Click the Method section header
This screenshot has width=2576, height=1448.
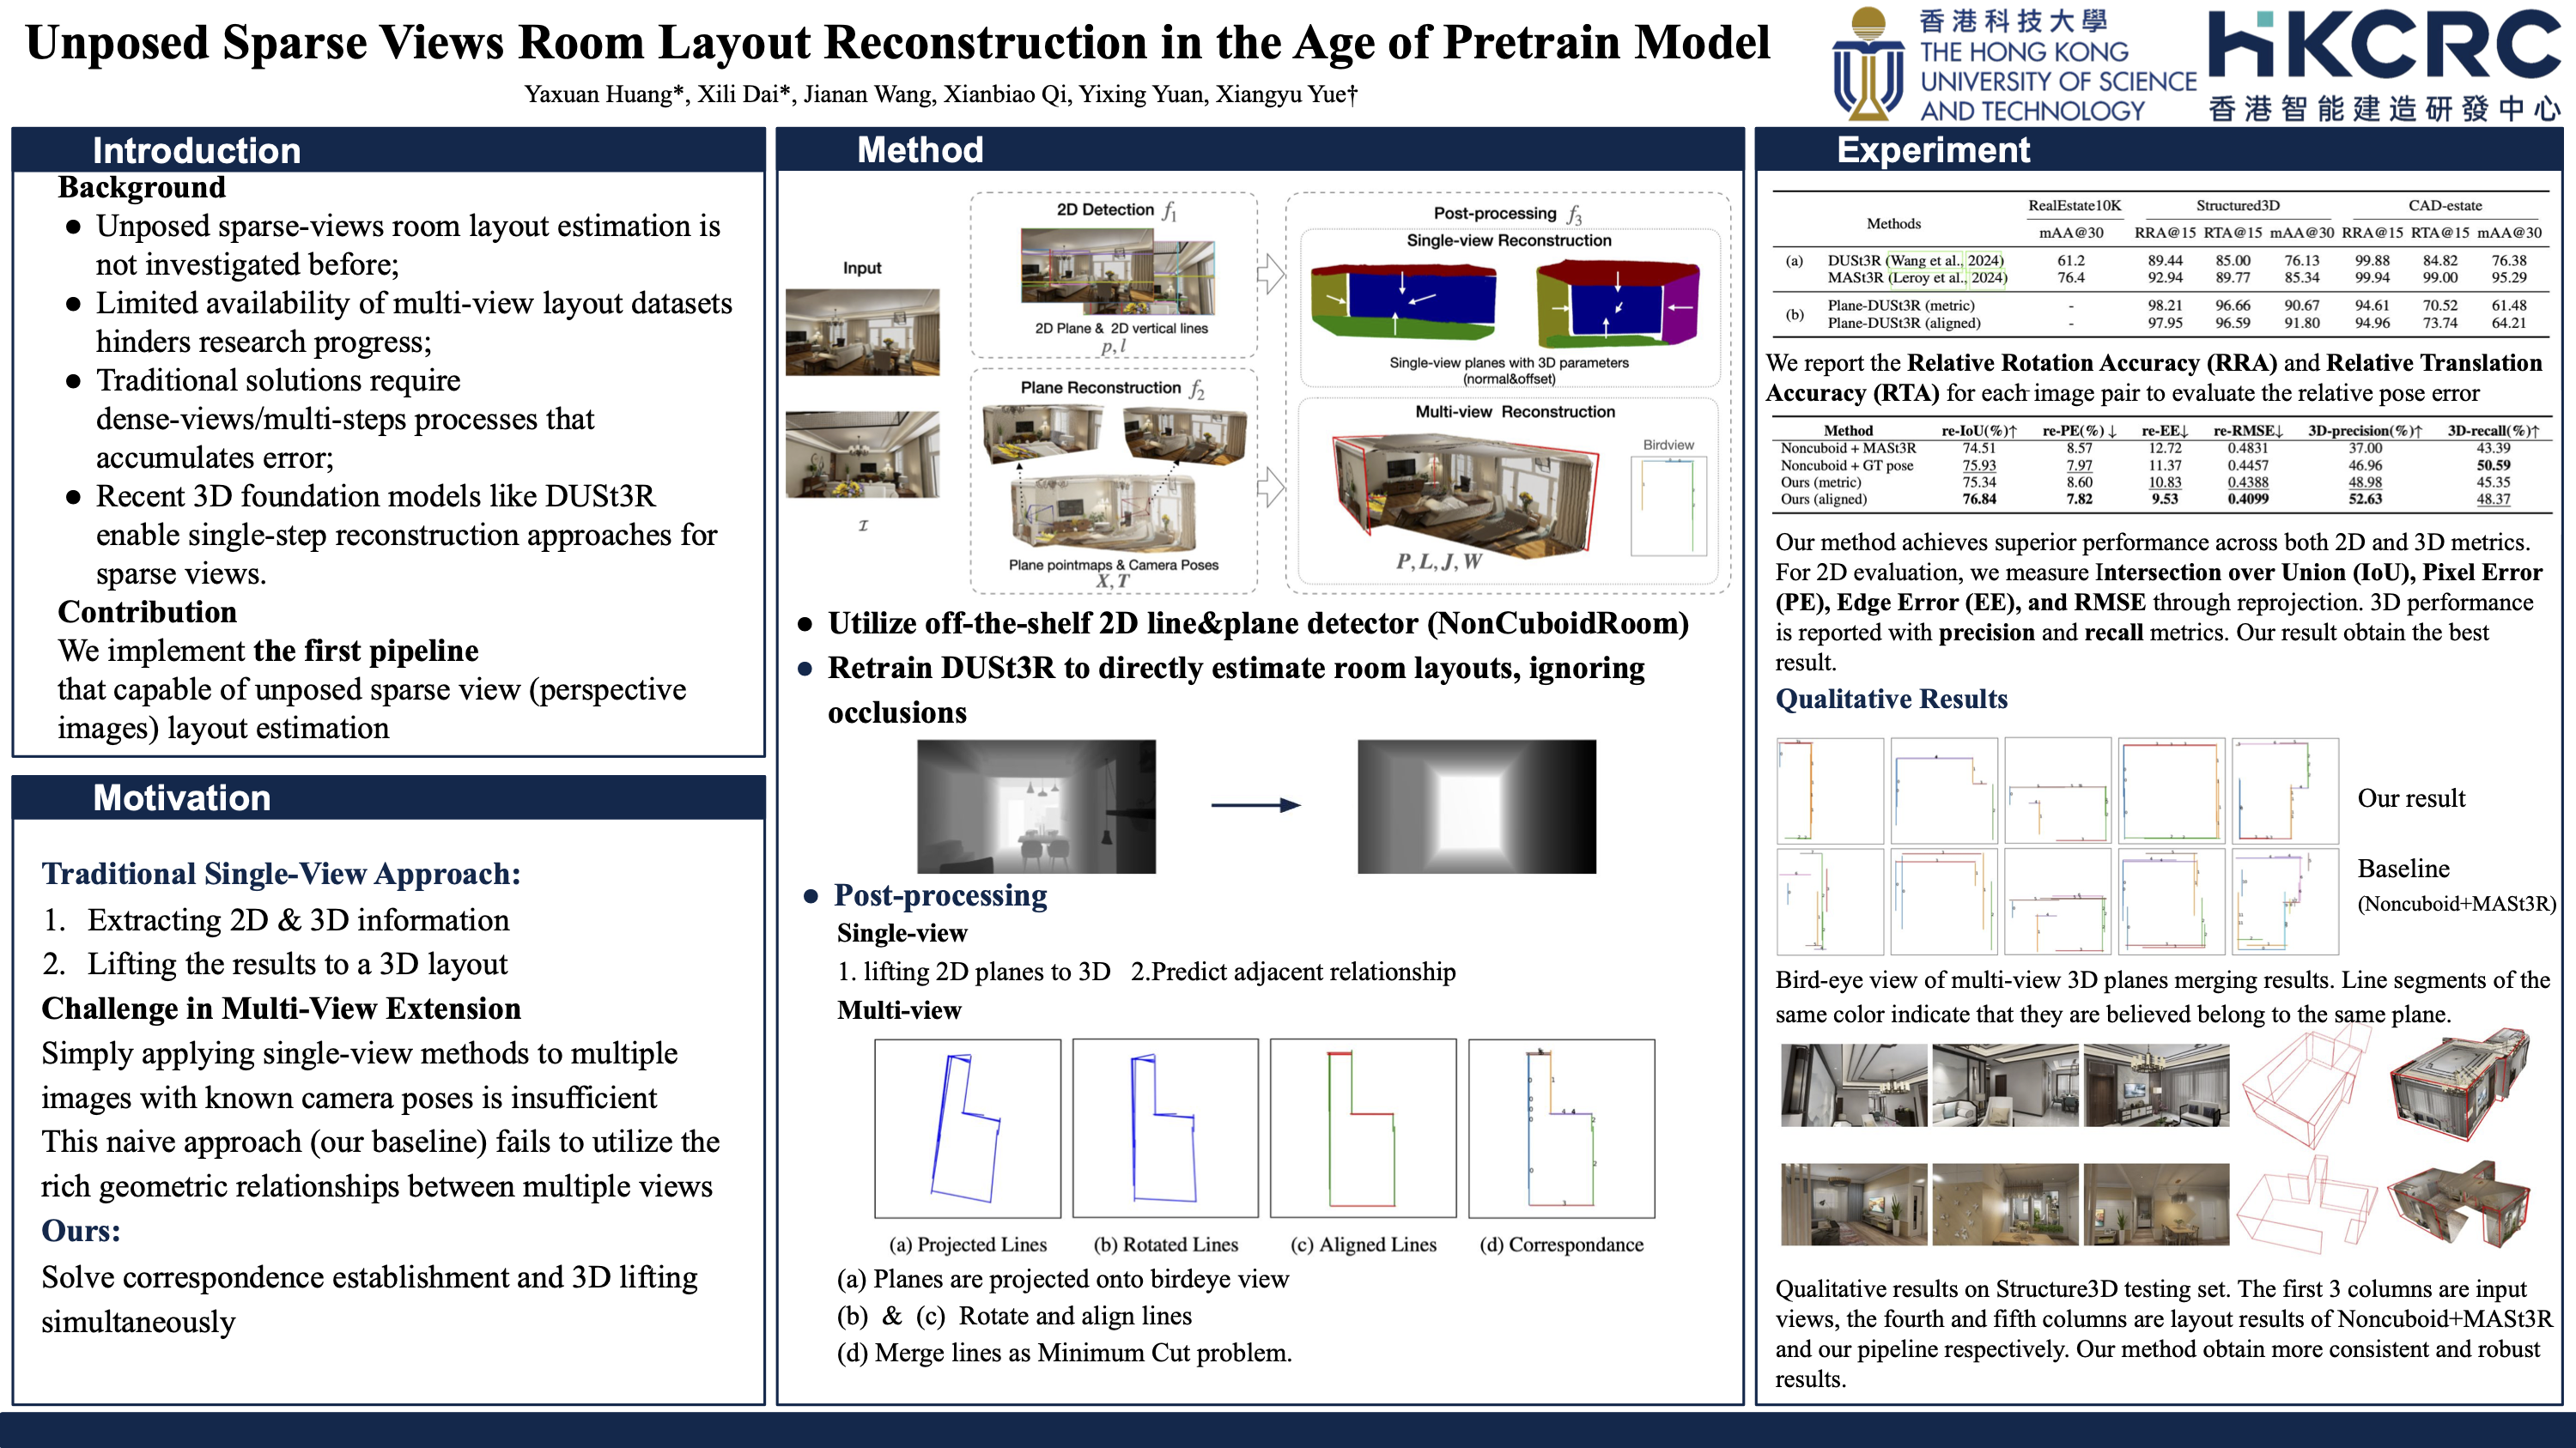920,150
